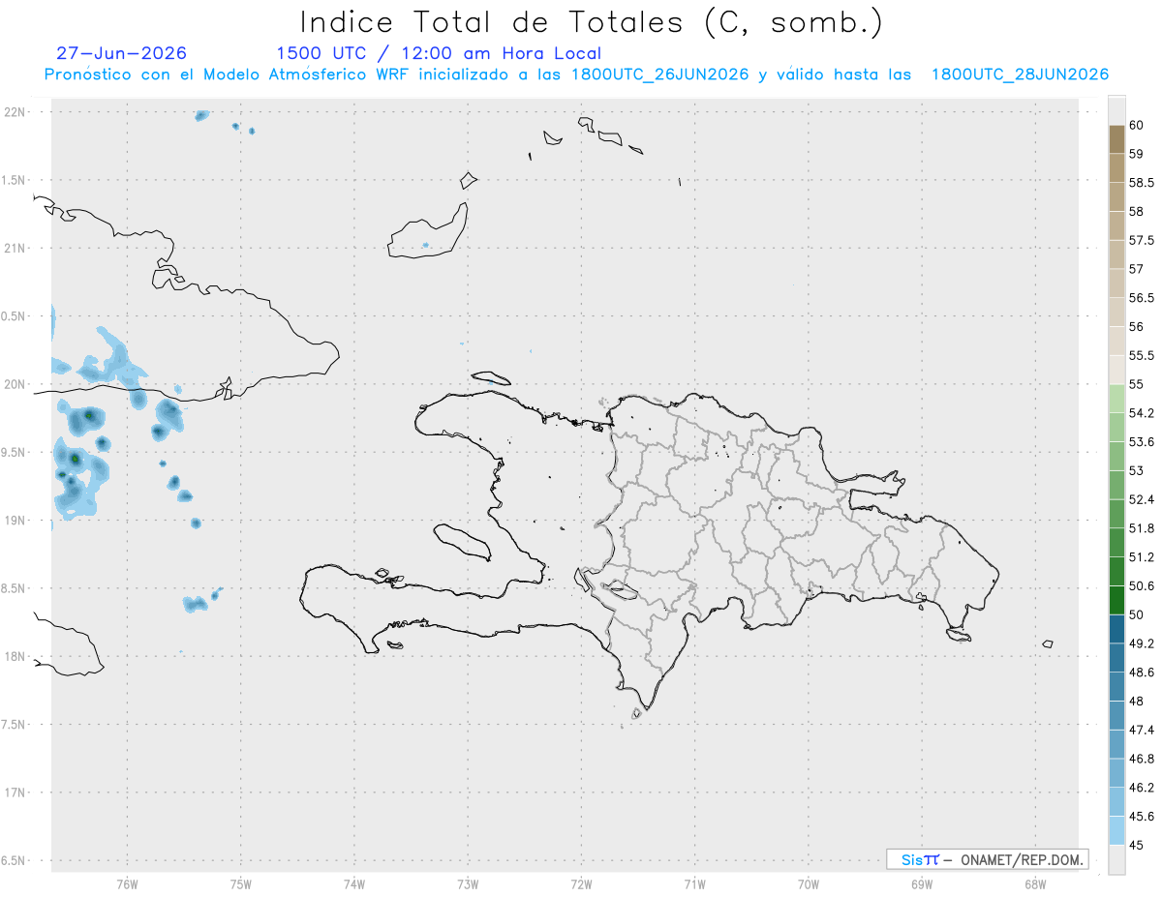Select the pale green legend band between 54.2 and 55
1162x897 pixels.
pos(1116,399)
